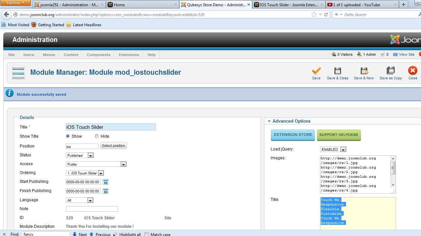The height and width of the screenshot is (236, 421).
Task: Click the Finish Publishing date field
Action: [83, 191]
